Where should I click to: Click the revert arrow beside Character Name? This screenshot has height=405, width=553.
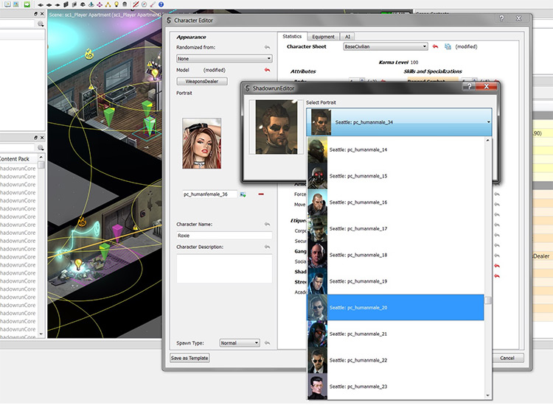click(268, 224)
